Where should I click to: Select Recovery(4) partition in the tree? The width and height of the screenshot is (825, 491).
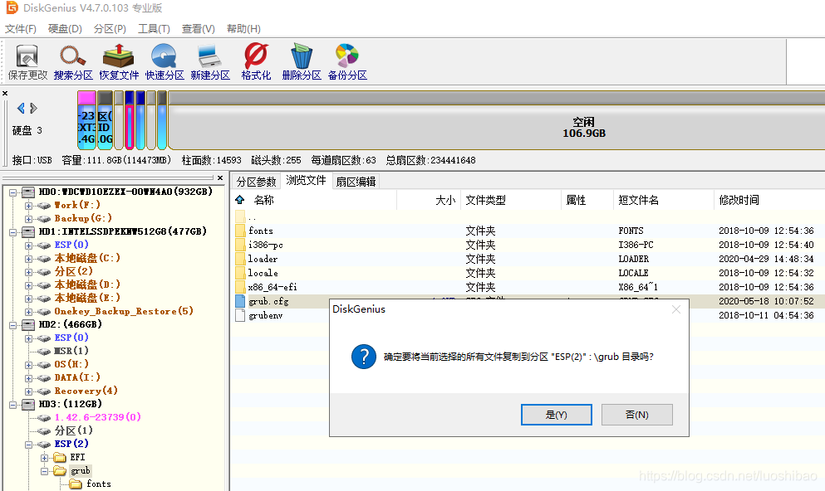pos(86,391)
